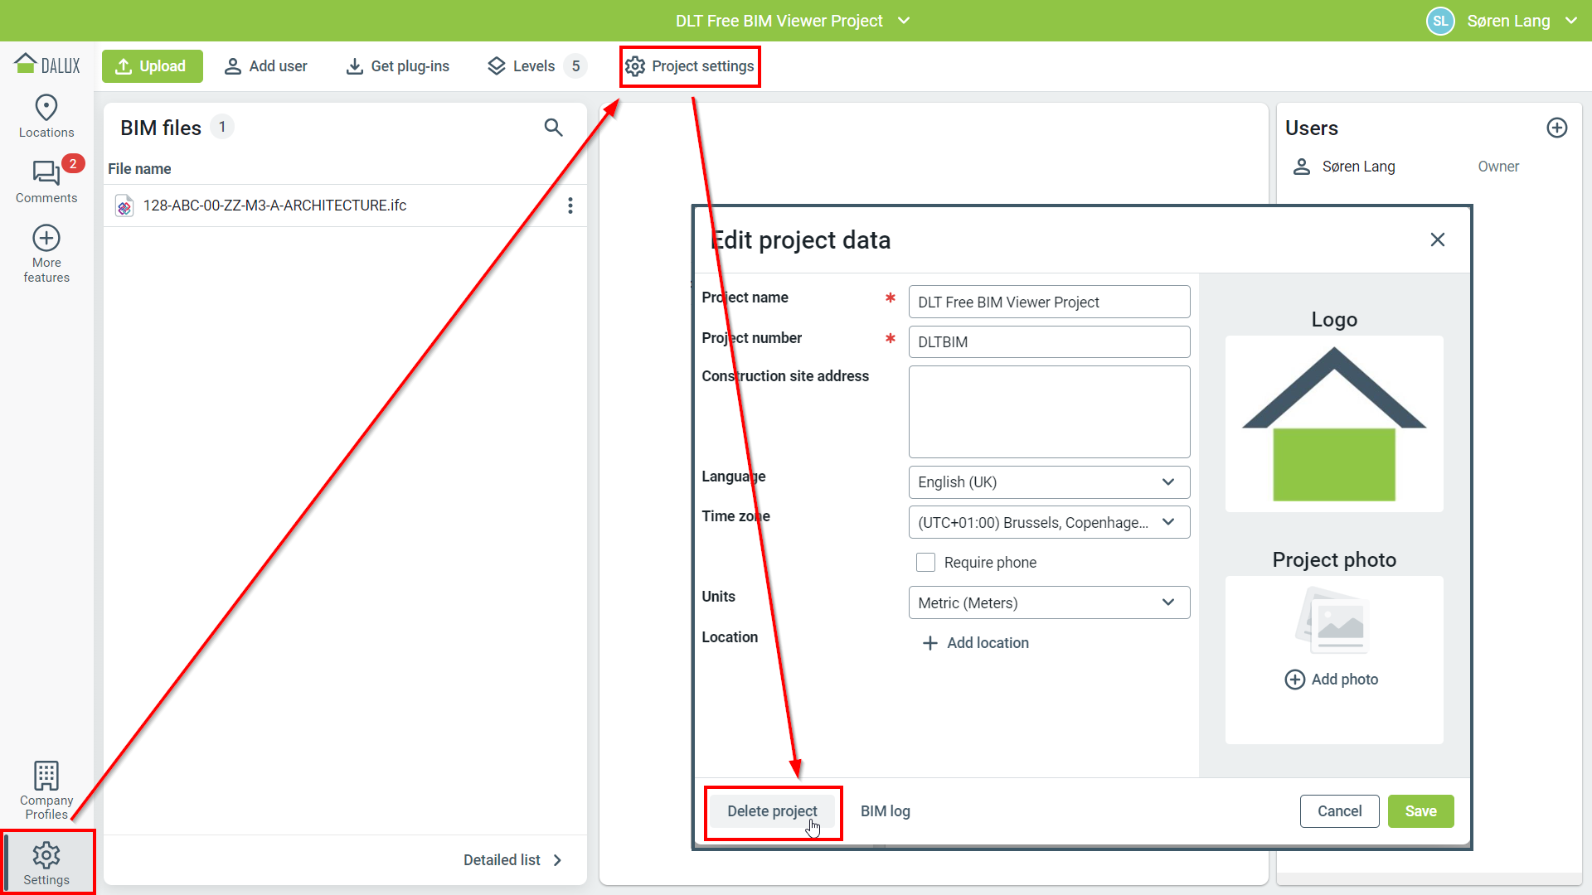This screenshot has height=895, width=1592.
Task: Add a user via Users plus icon
Action: pos(1556,128)
